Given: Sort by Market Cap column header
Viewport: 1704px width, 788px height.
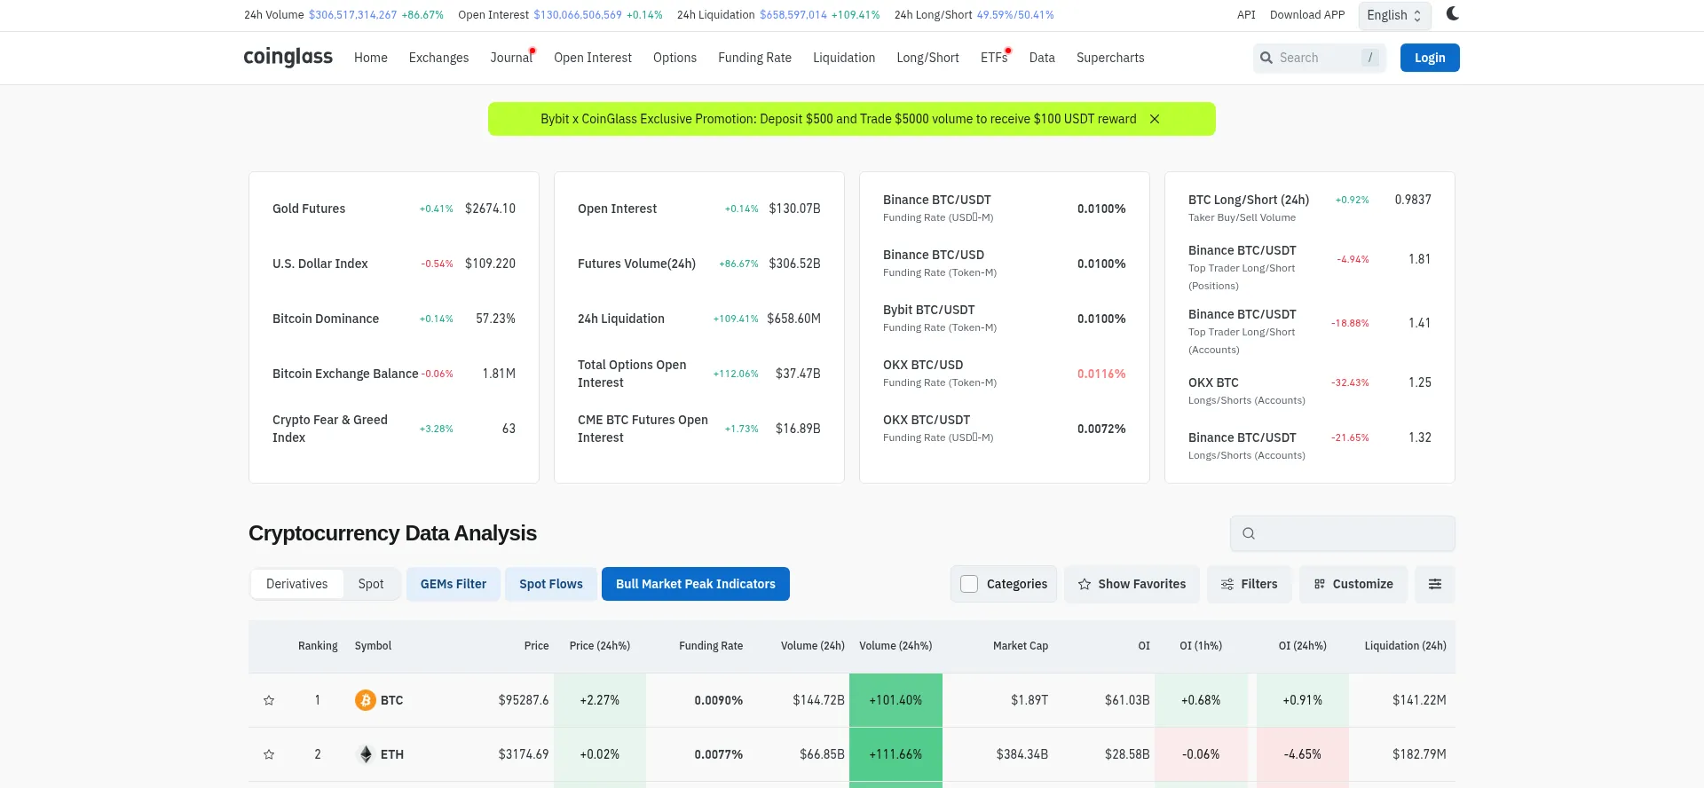Looking at the screenshot, I should tap(1021, 646).
